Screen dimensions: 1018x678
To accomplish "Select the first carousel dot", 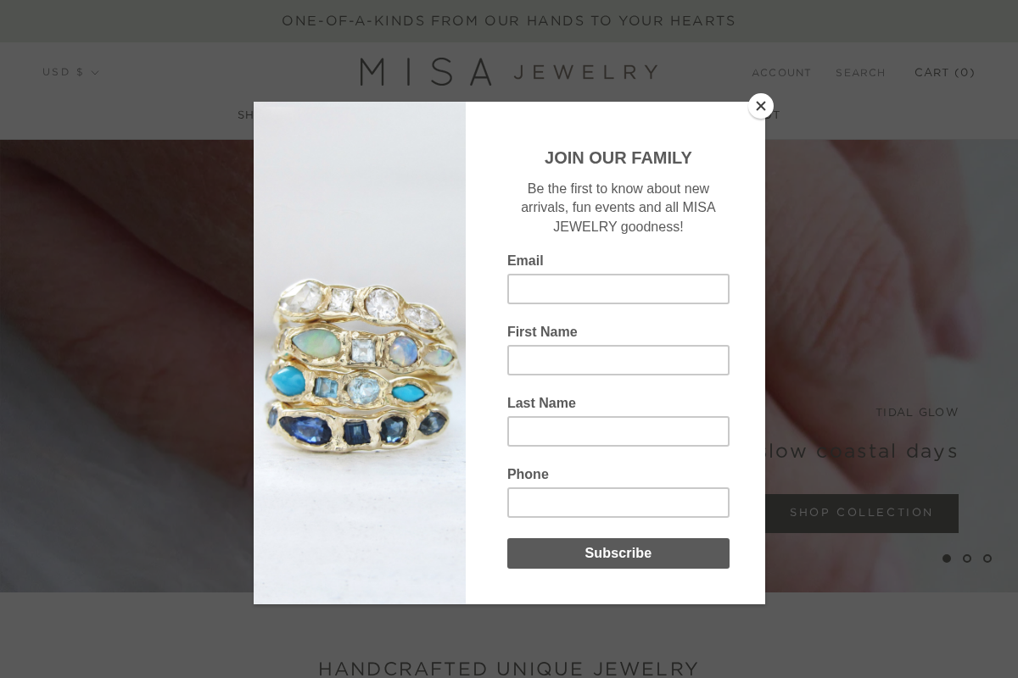I will [x=947, y=559].
